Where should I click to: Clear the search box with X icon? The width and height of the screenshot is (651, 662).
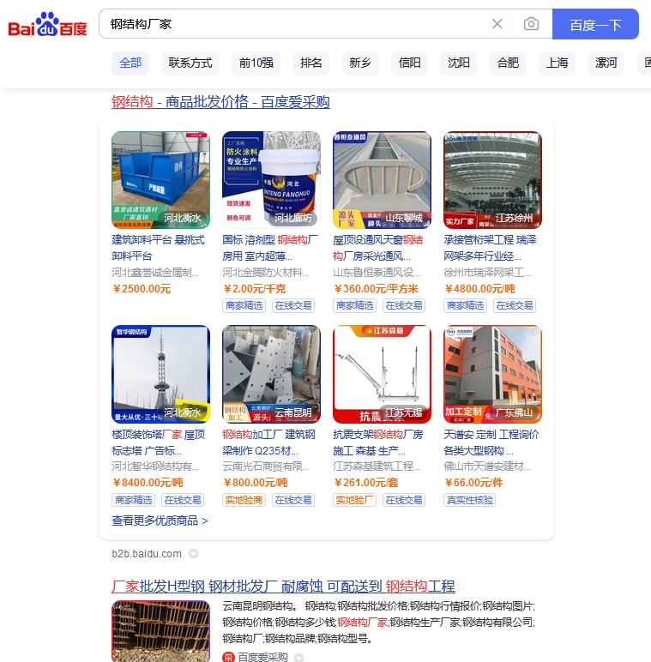pyautogui.click(x=497, y=24)
